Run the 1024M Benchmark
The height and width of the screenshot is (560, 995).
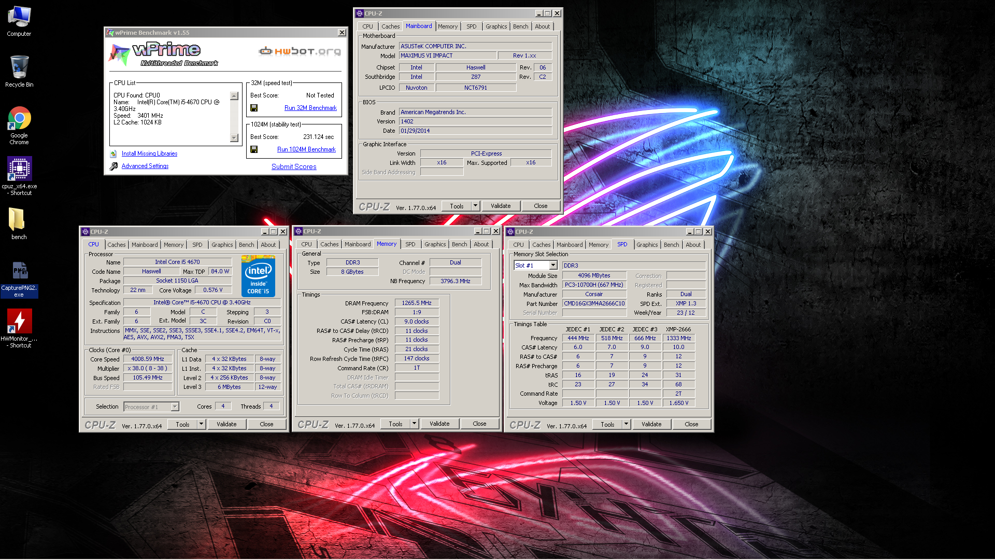click(x=306, y=149)
